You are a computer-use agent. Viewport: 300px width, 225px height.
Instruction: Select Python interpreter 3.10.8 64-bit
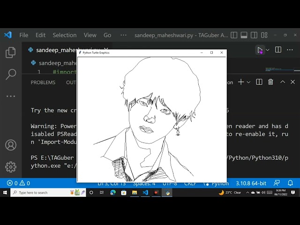click(x=251, y=183)
